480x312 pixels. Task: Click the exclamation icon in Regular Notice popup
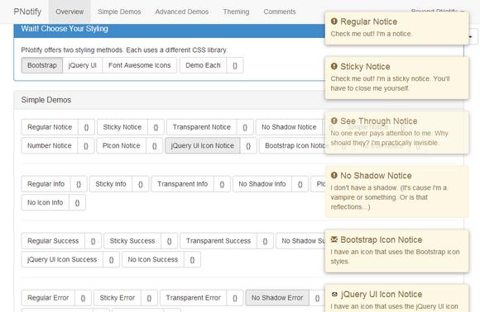point(334,21)
